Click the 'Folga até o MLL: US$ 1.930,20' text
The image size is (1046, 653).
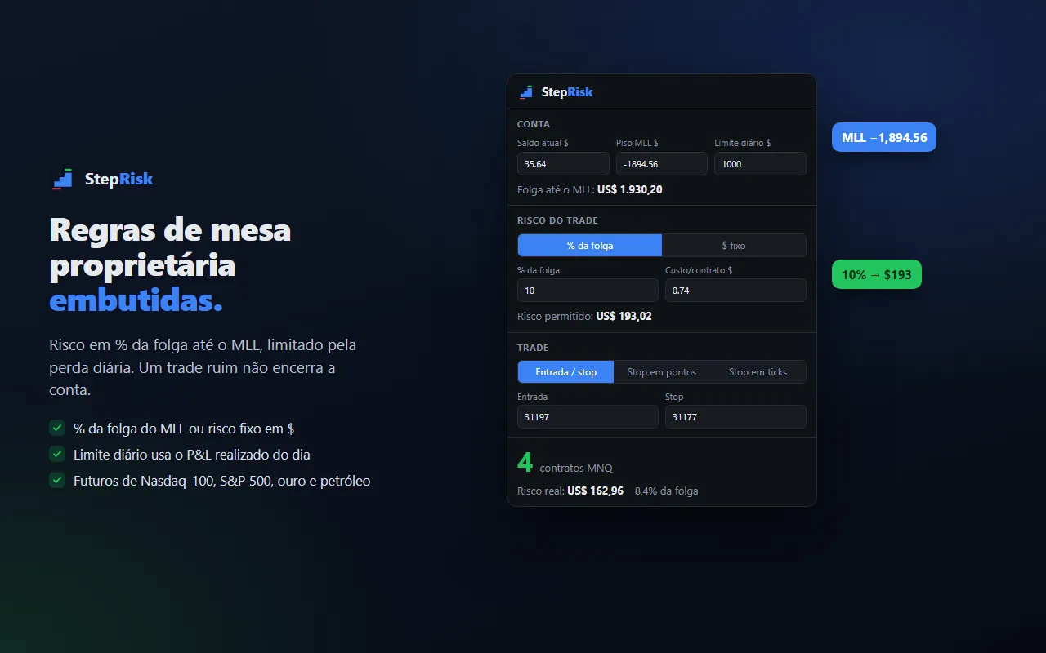pos(590,189)
